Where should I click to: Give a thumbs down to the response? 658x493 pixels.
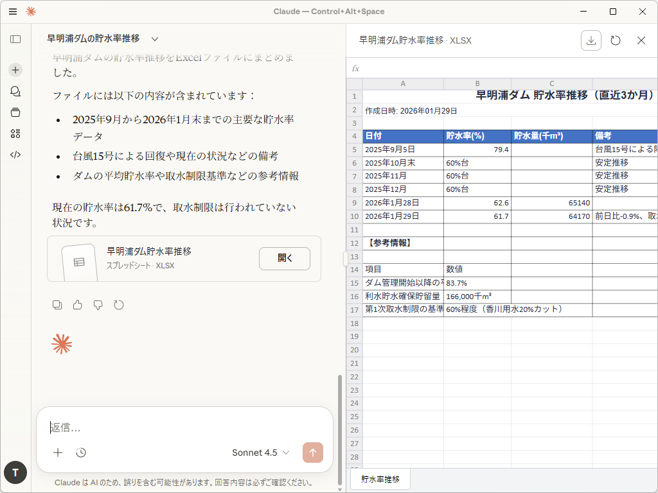coord(98,305)
